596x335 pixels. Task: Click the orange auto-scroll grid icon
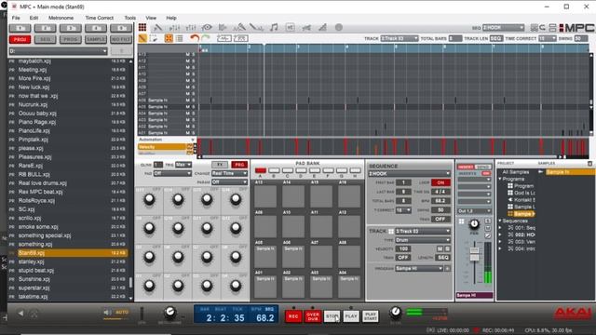(x=169, y=38)
